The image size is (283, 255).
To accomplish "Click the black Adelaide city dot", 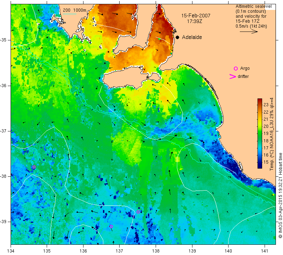I will [178, 37].
